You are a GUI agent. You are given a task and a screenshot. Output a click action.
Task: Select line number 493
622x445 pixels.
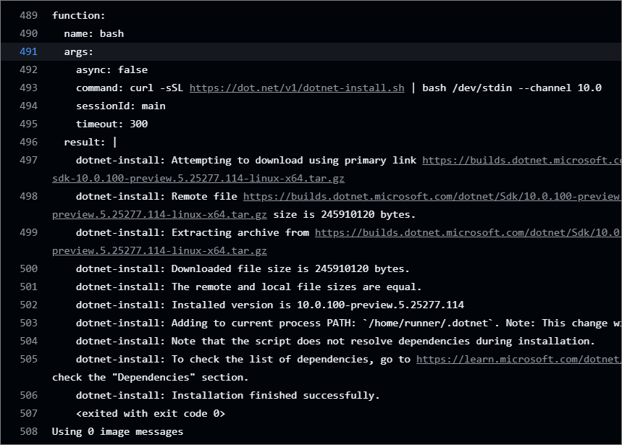[x=28, y=88]
